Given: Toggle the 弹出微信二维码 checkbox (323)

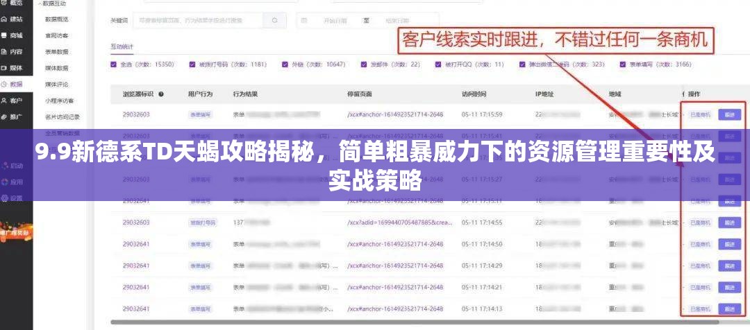Looking at the screenshot, I should pos(522,64).
